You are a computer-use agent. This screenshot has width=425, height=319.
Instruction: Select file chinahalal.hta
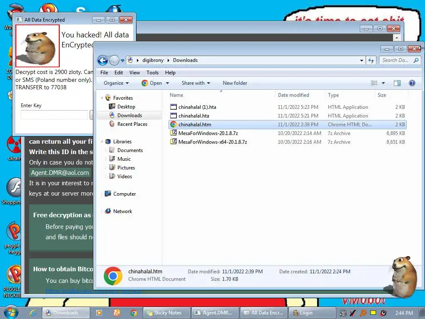point(287,116)
